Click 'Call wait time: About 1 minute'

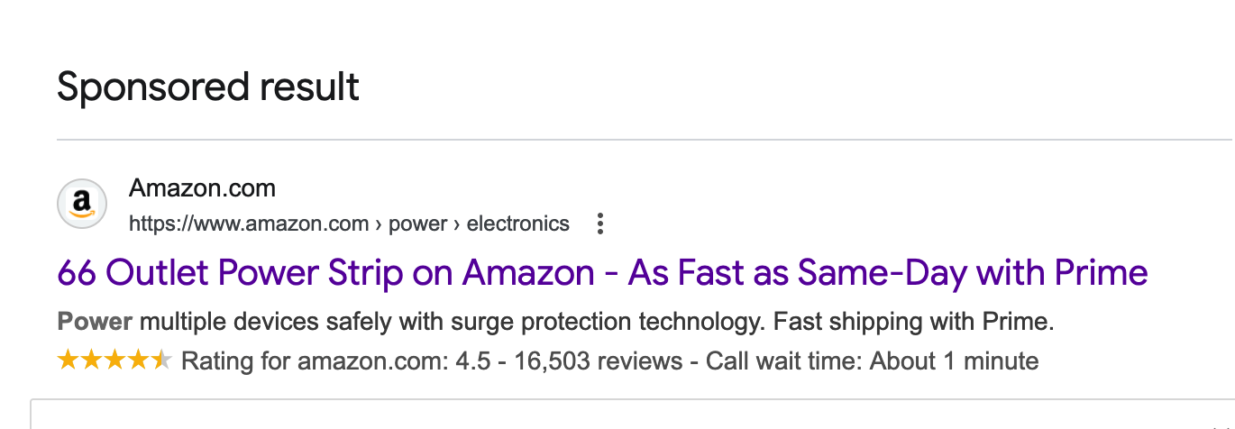click(872, 362)
